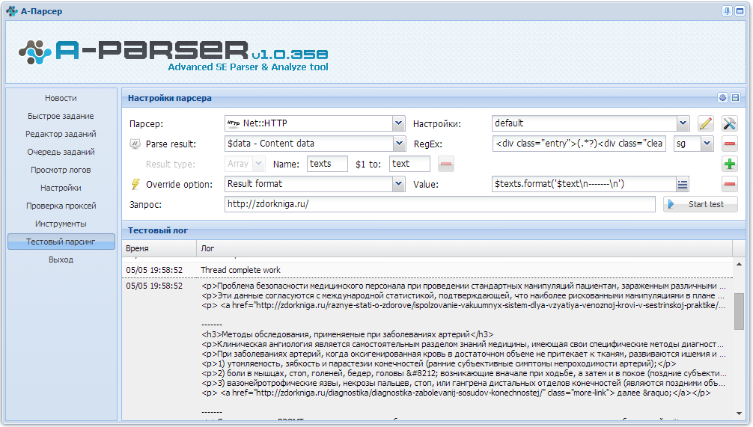Open Просмотр логов
The width and height of the screenshot is (753, 427).
61,170
